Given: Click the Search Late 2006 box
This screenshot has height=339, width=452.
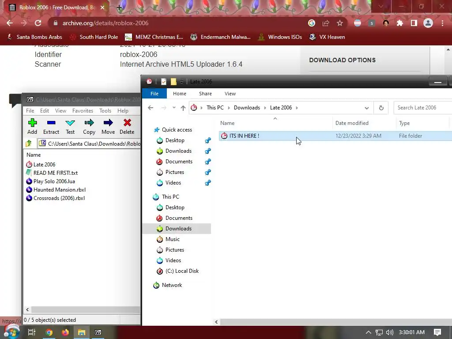Looking at the screenshot, I should click(422, 108).
